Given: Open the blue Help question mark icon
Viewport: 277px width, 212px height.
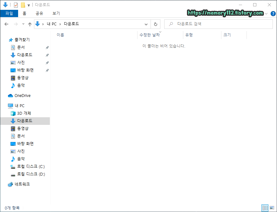Looking at the screenshot, I should (273, 14).
